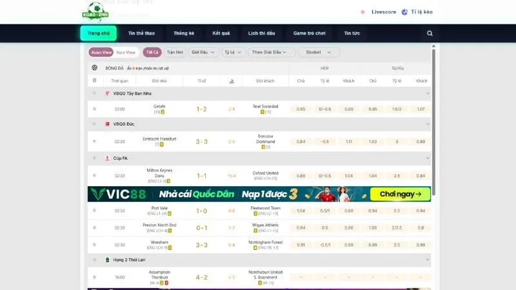Open Tin tức menu
The image size is (516, 290).
(352, 34)
